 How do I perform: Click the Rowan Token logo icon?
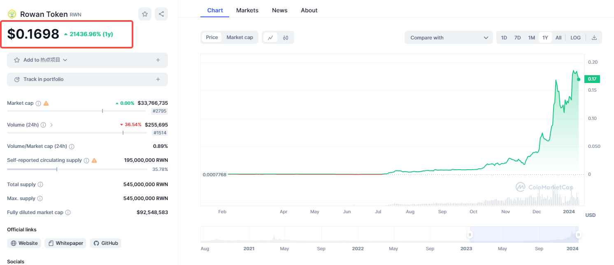(12, 14)
